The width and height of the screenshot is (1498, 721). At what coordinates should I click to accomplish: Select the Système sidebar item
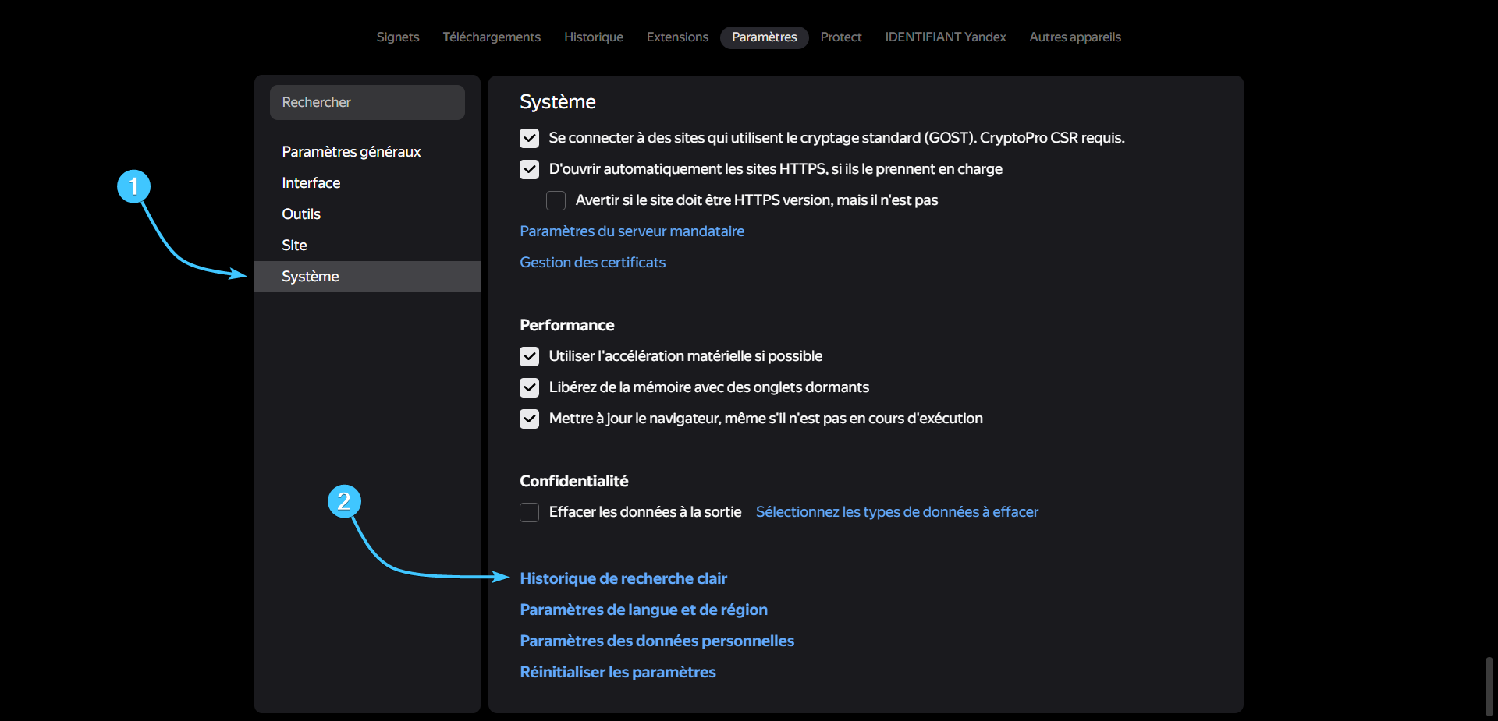click(x=367, y=277)
